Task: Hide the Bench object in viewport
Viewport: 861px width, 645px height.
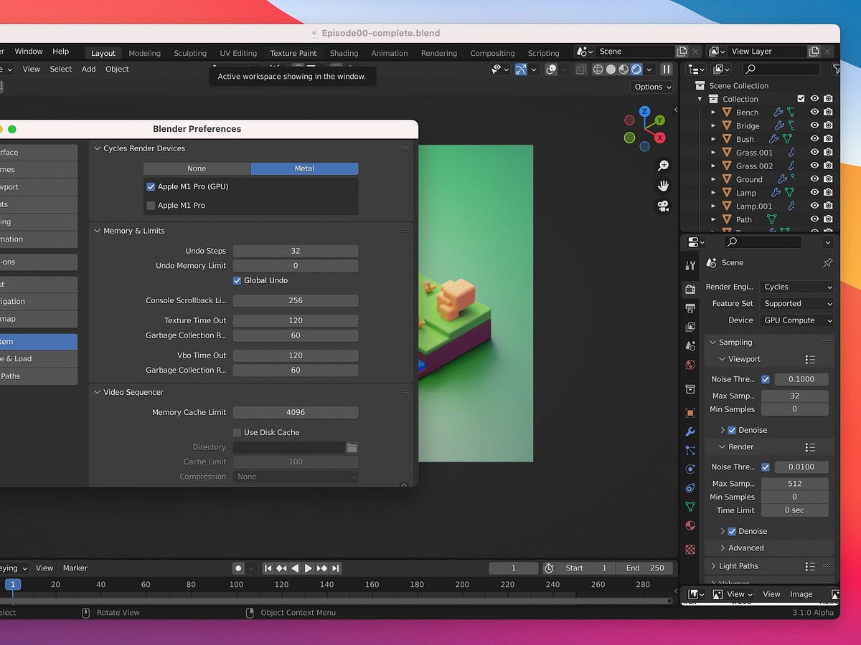Action: coord(814,112)
